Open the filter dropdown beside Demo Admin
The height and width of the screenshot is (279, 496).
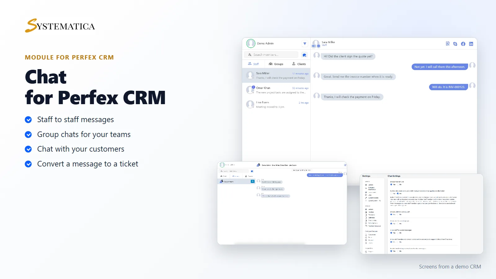305,44
